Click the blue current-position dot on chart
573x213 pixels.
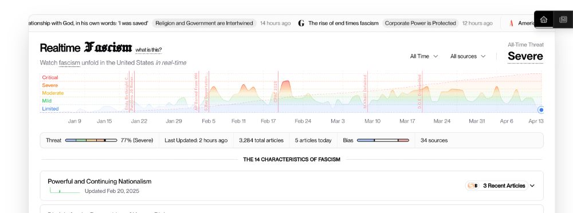[x=541, y=109]
